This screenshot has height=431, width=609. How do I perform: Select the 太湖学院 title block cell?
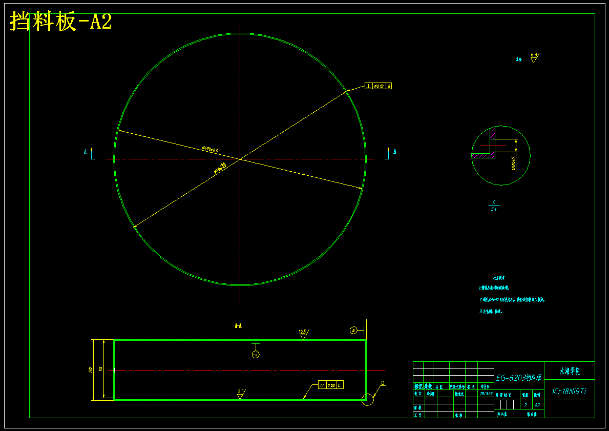(570, 371)
